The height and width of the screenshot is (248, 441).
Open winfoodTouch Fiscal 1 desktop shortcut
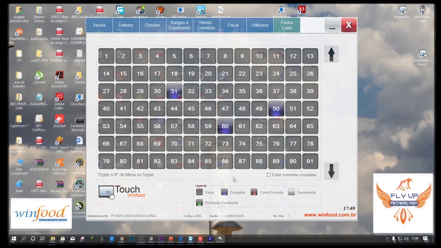[422, 58]
